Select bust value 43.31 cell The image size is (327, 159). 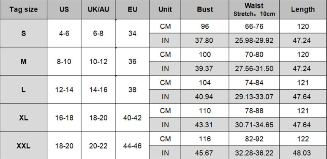205,125
